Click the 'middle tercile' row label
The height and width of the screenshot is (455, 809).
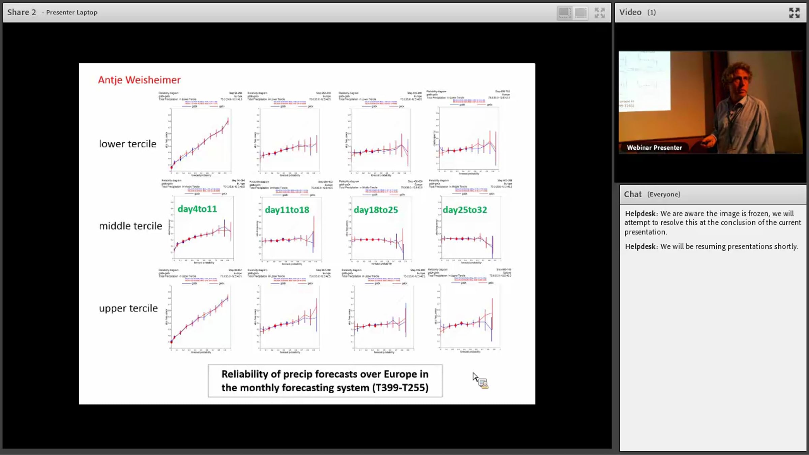[130, 226]
